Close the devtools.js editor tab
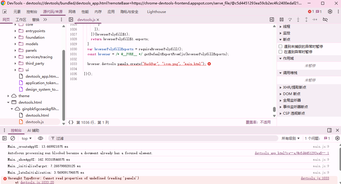The height and width of the screenshot is (184, 341). click(98, 20)
